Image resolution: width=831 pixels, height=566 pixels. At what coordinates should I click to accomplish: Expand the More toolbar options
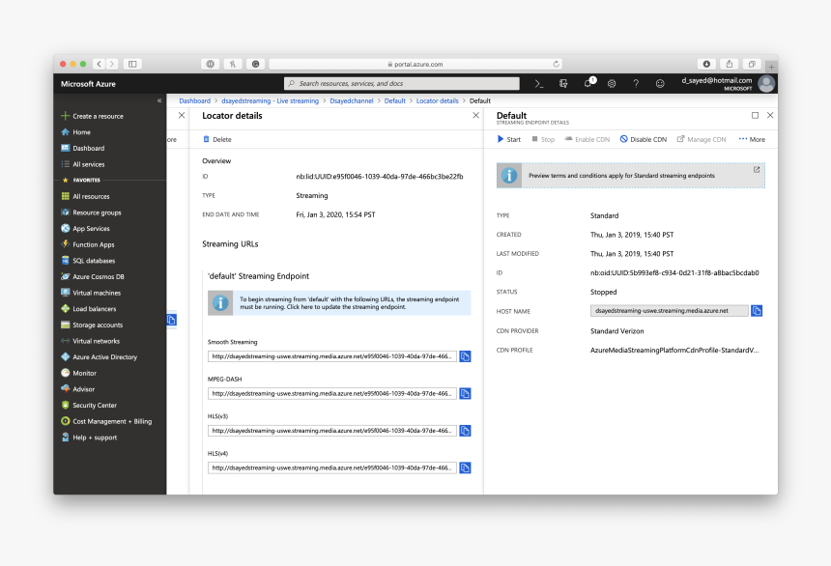click(x=752, y=139)
